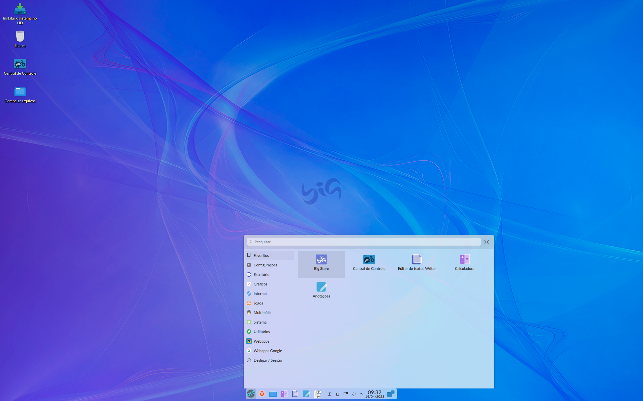Click the clock showing 09:32
643x401 pixels.
click(374, 394)
